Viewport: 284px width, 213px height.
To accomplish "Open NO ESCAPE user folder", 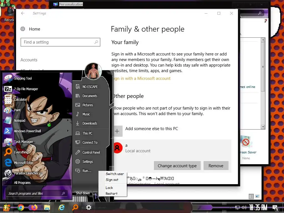I will [91, 87].
